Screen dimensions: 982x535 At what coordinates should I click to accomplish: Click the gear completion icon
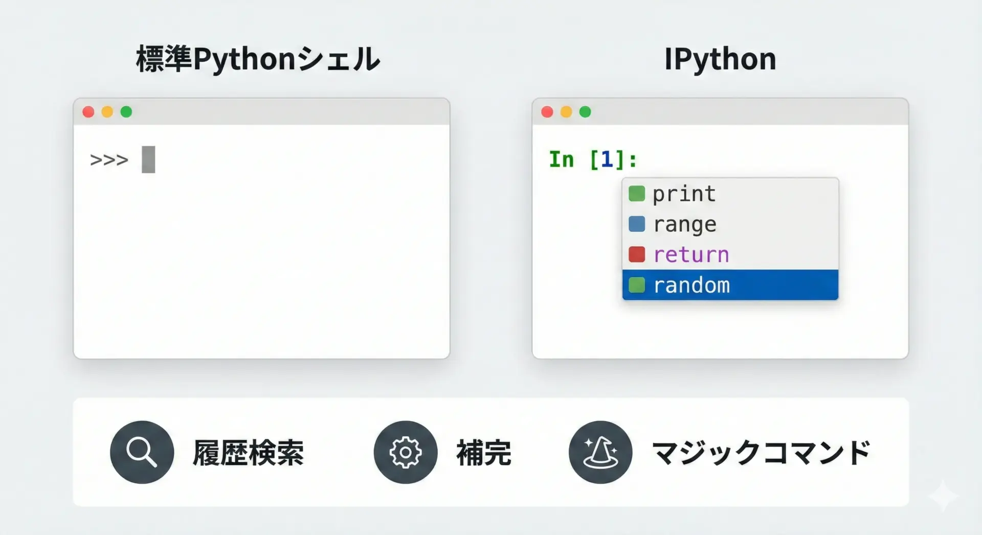coord(405,452)
